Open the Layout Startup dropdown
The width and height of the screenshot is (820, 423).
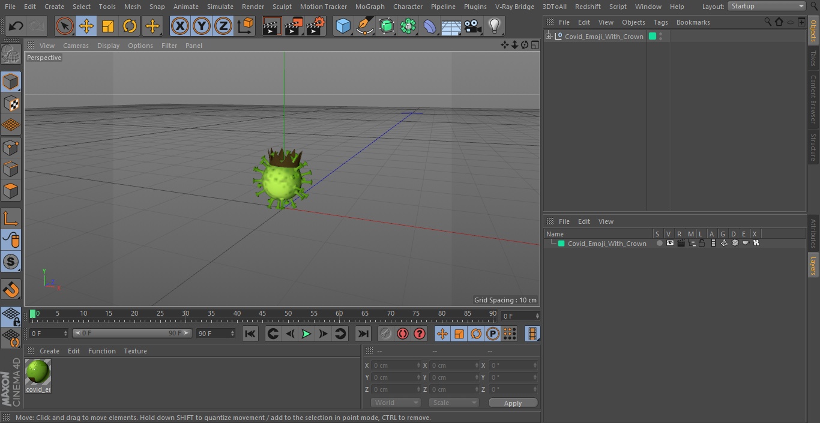click(x=767, y=6)
